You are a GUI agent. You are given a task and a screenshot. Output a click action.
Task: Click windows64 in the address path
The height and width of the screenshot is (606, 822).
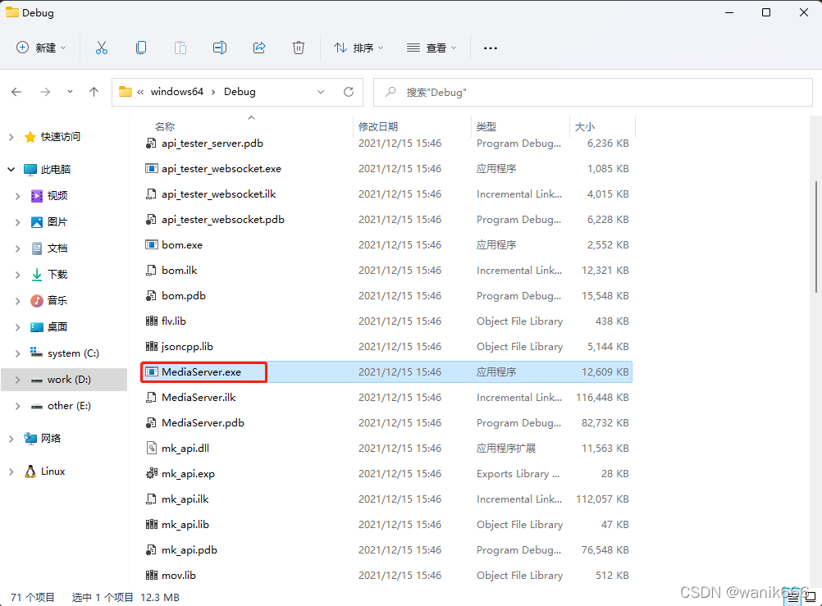pos(176,92)
